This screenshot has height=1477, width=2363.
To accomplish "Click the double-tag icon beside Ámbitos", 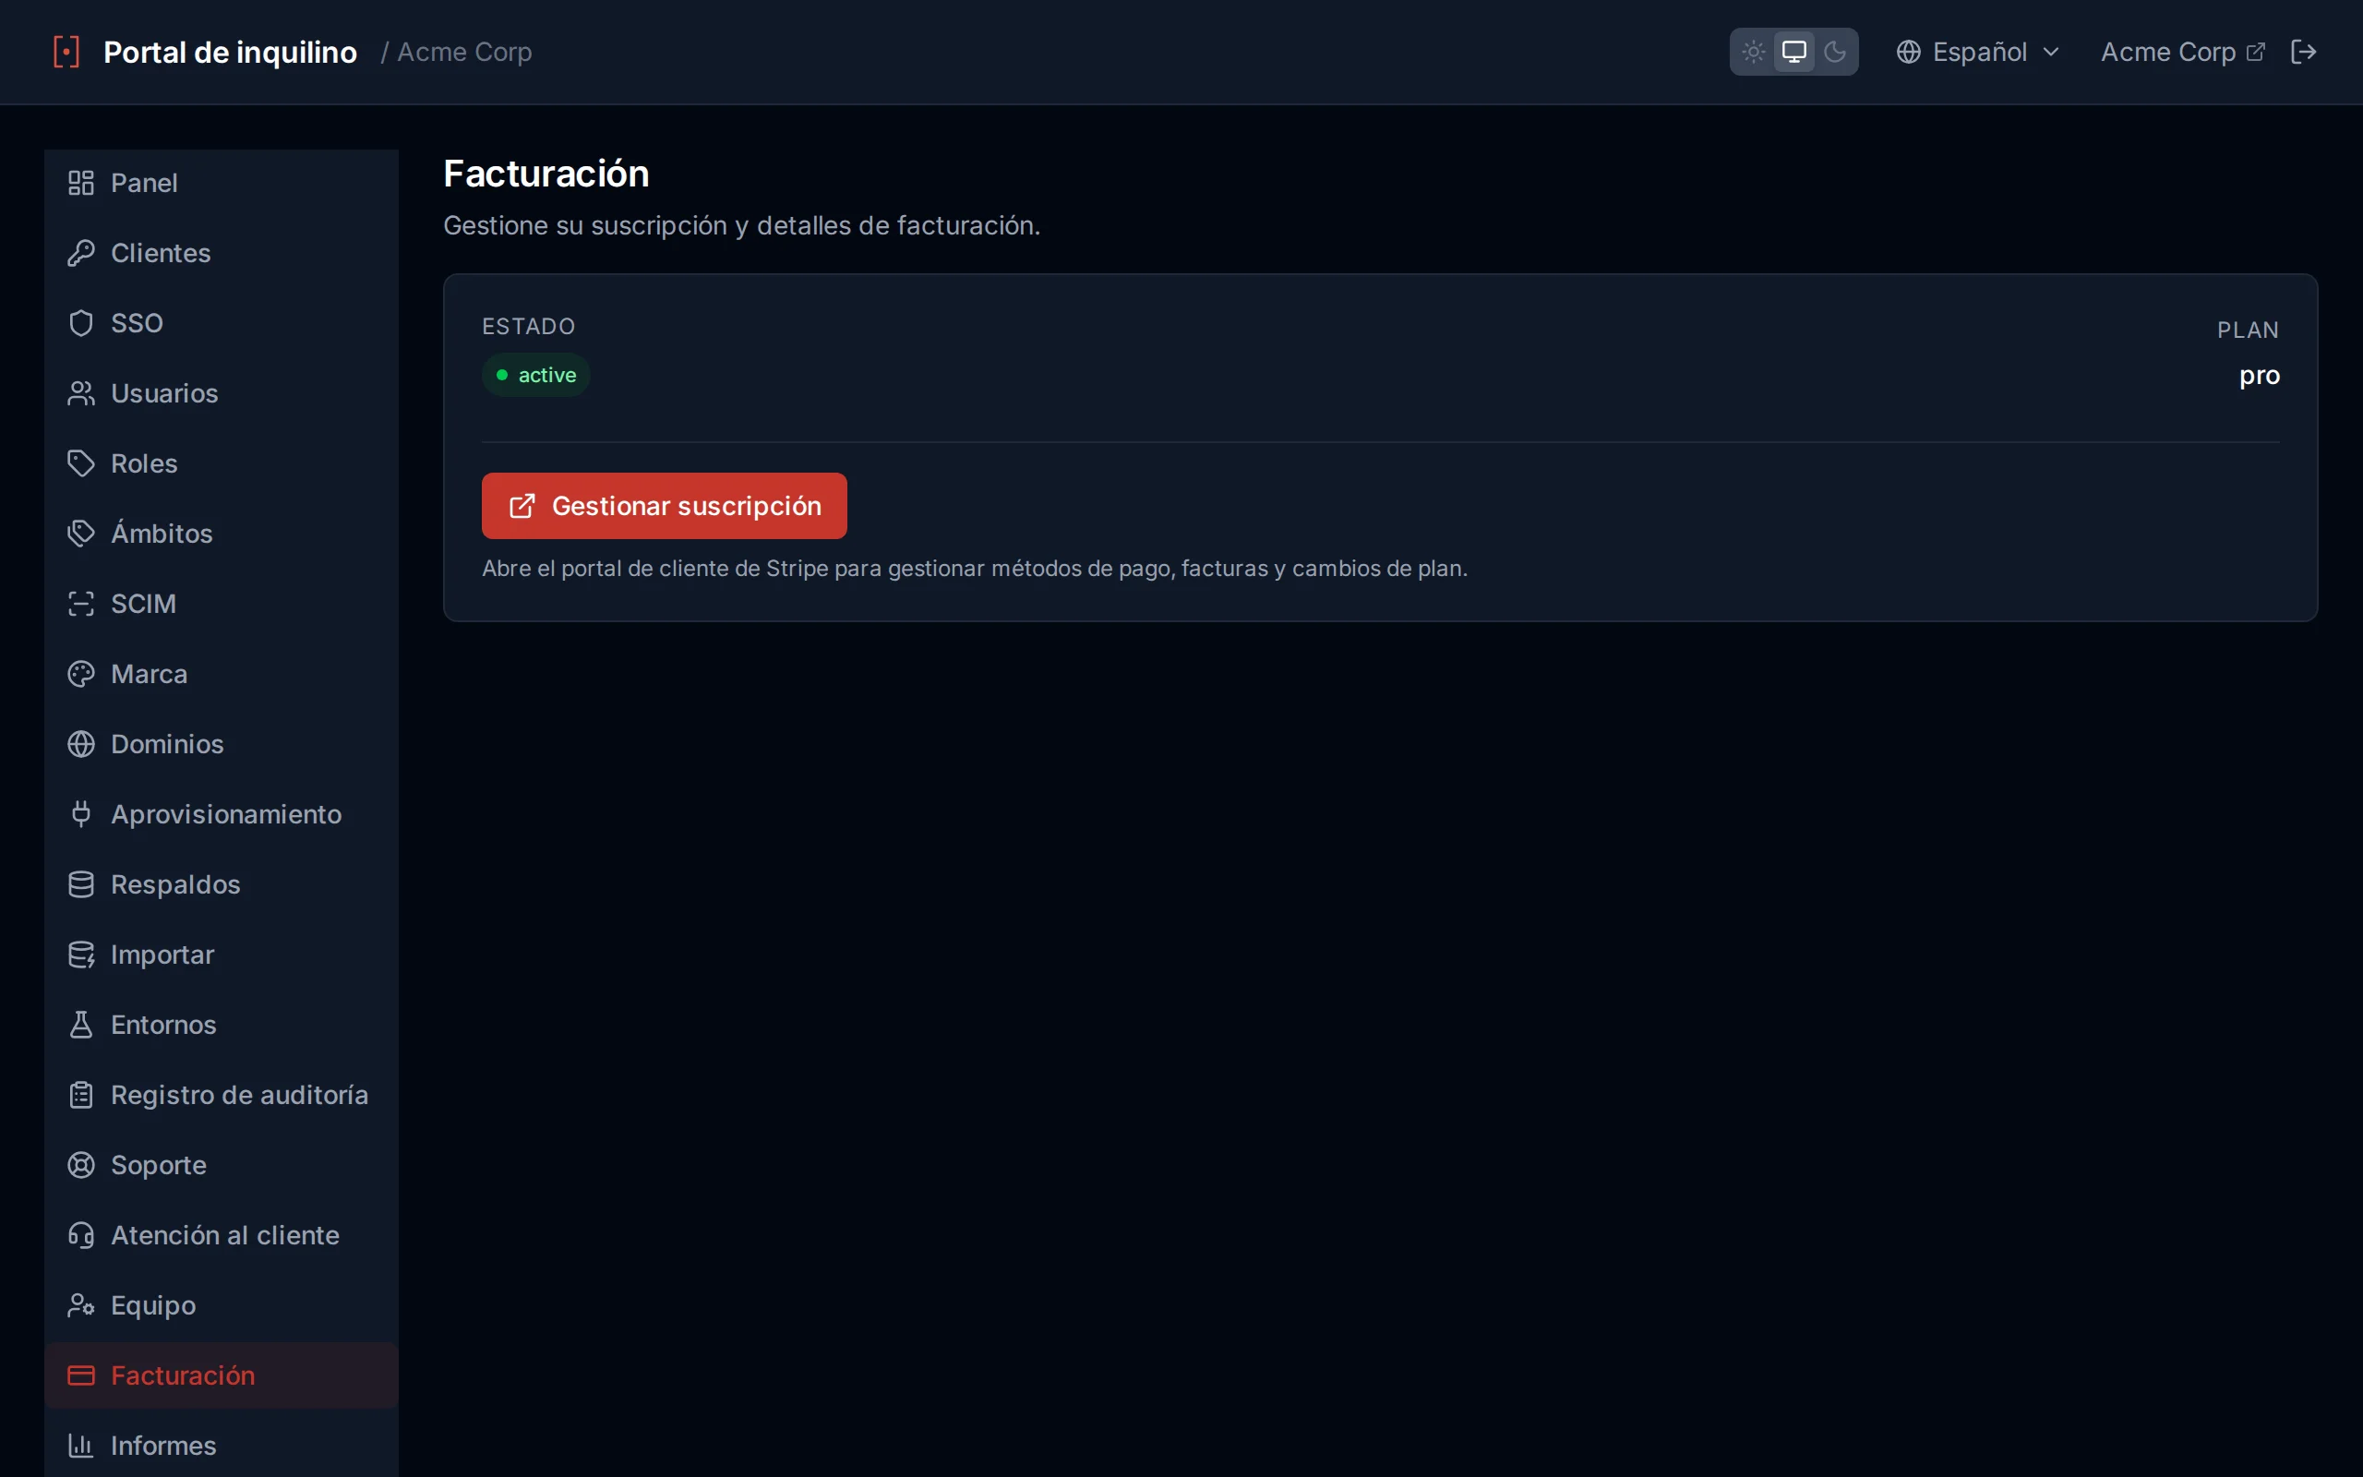I will click(x=81, y=534).
